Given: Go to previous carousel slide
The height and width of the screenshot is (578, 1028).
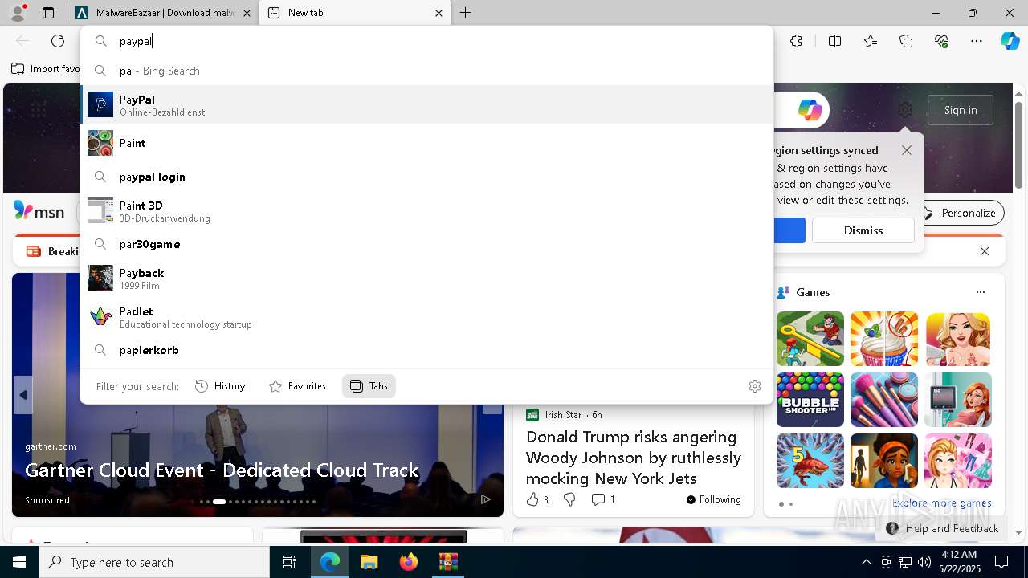Looking at the screenshot, I should (22, 395).
